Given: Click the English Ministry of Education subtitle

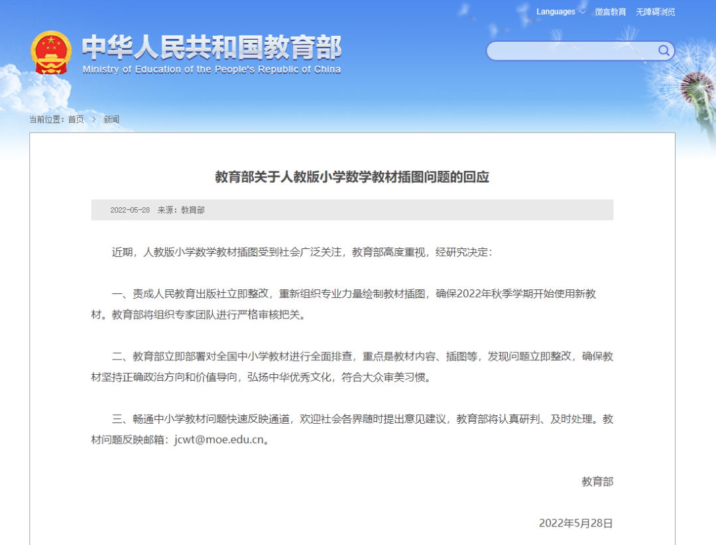Looking at the screenshot, I should pyautogui.click(x=211, y=70).
